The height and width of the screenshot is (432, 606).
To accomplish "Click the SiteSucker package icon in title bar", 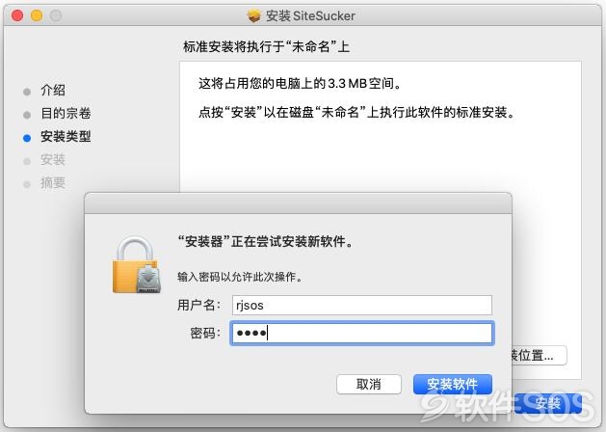I will tap(253, 15).
